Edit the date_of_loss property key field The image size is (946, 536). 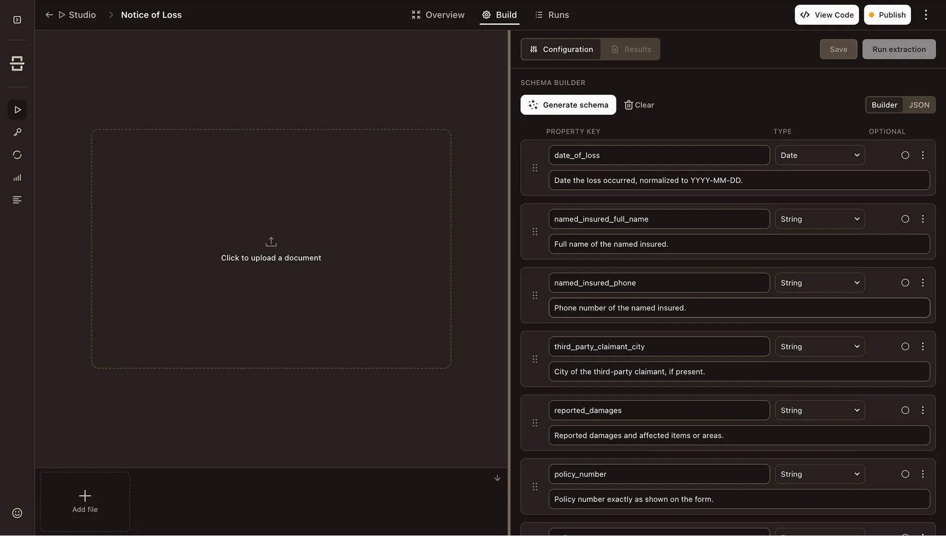pyautogui.click(x=659, y=156)
